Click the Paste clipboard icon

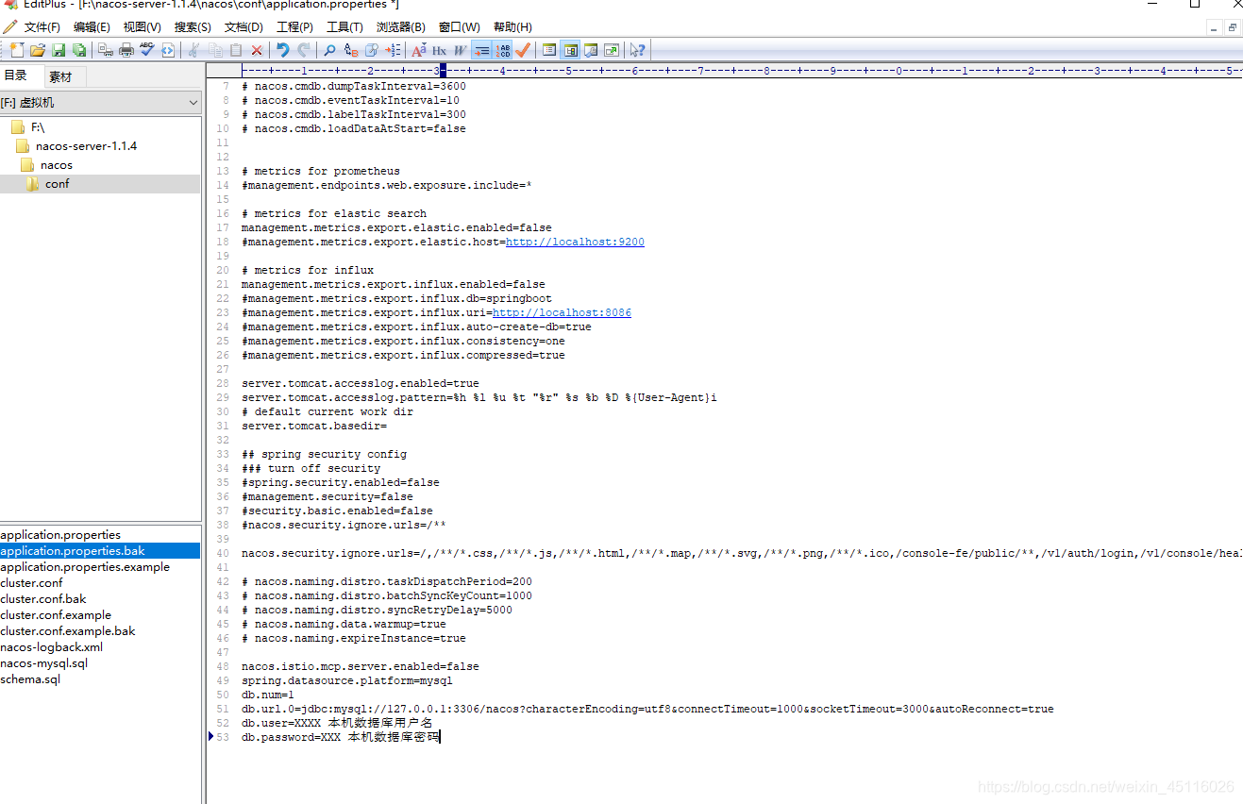[236, 50]
